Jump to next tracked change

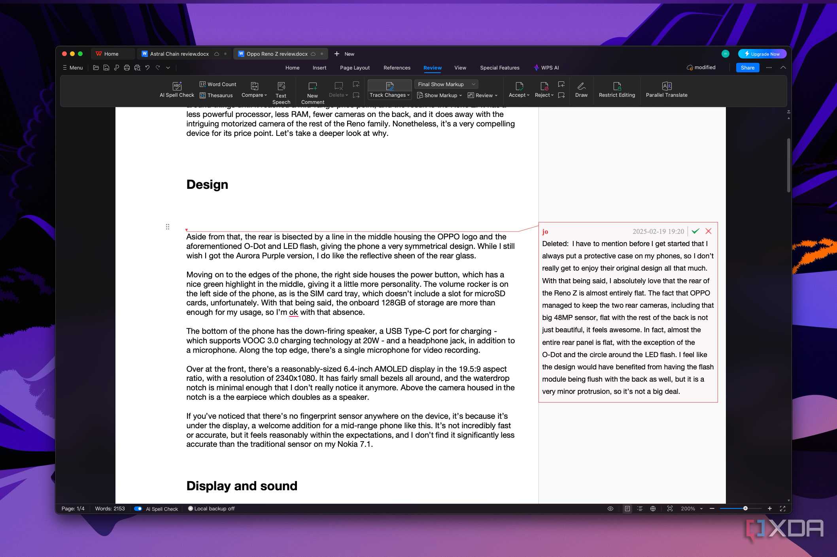point(561,95)
